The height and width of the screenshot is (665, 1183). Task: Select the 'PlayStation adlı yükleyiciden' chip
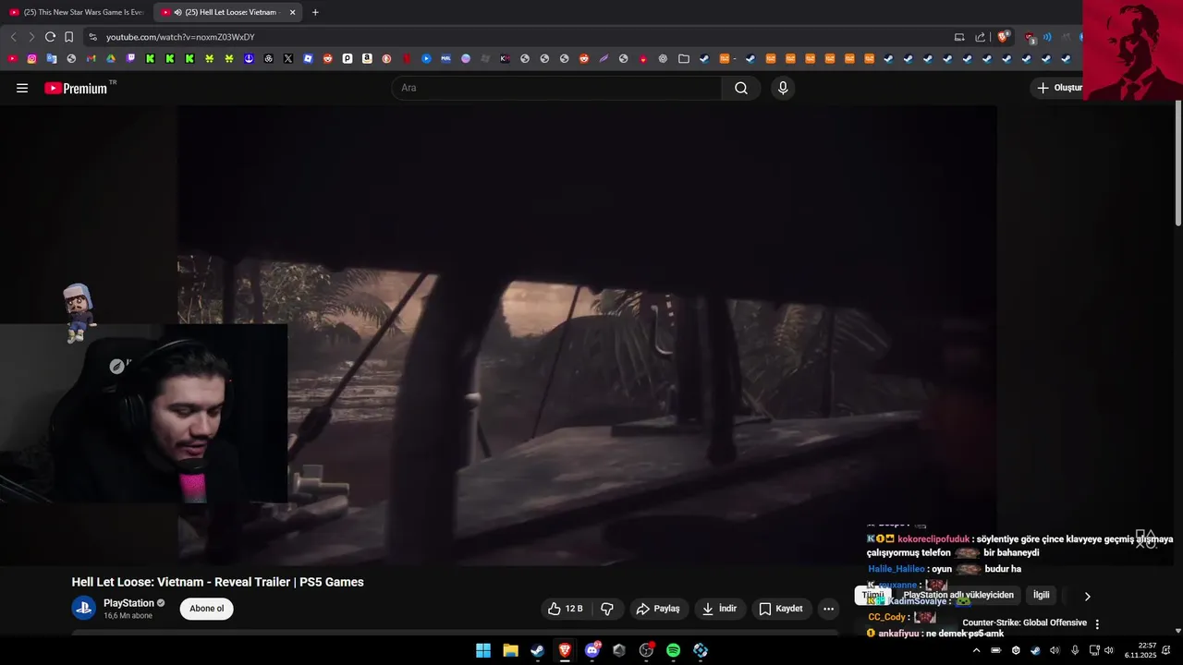(958, 595)
